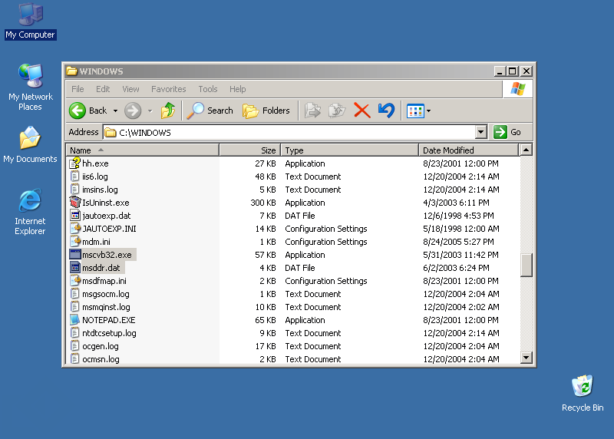Select the ocmsn.log file name
The image size is (614, 439).
point(101,359)
